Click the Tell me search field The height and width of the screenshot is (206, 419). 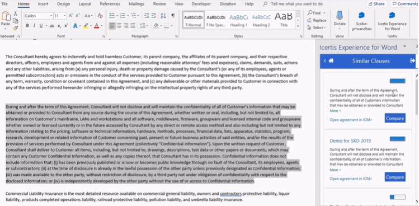(x=293, y=4)
